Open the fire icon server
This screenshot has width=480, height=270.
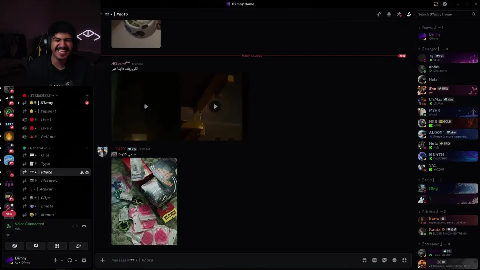pyautogui.click(x=9, y=136)
